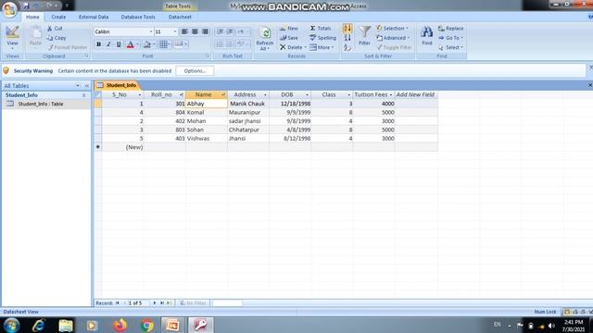
Task: Click the security warning Options button
Action: (195, 70)
